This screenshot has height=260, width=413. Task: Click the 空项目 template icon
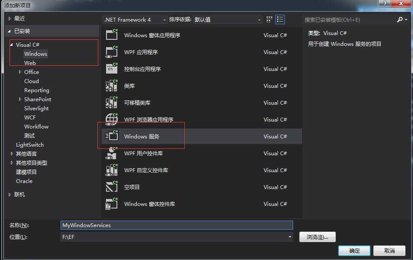click(112, 187)
